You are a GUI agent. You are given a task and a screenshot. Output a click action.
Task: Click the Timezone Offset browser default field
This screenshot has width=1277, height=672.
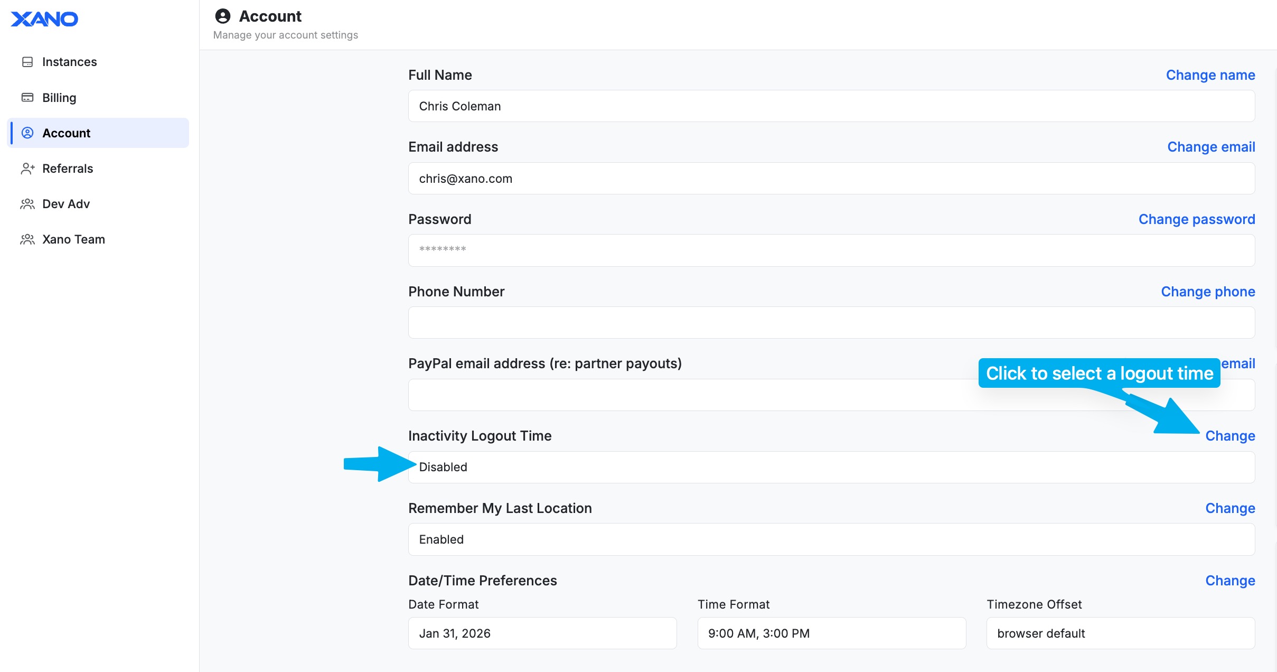coord(1121,633)
